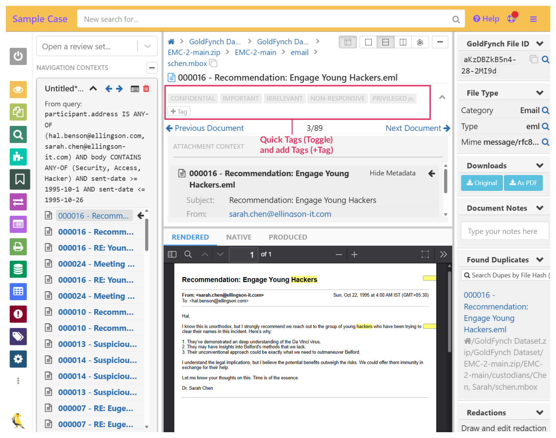556x438 pixels.
Task: Go to Next Document
Action: (417, 128)
